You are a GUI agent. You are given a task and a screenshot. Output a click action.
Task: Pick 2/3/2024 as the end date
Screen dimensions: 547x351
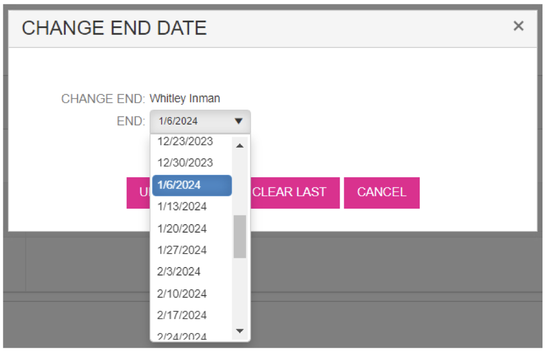tap(179, 271)
